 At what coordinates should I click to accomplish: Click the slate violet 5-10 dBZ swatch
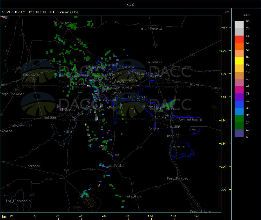pos(239,133)
